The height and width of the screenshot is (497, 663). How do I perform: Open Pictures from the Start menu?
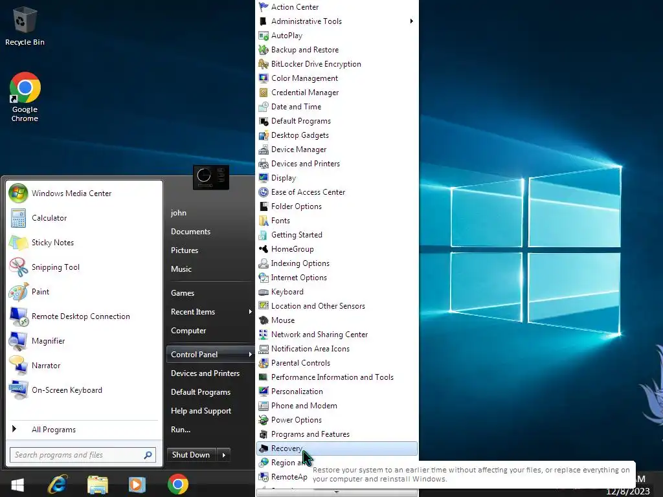tap(185, 250)
